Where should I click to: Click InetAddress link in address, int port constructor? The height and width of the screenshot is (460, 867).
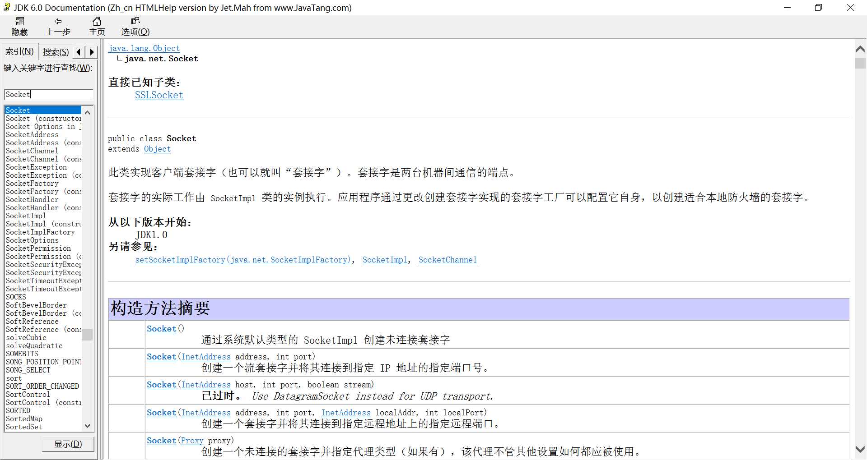click(x=206, y=357)
